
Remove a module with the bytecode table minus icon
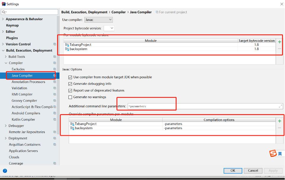pos(280,49)
